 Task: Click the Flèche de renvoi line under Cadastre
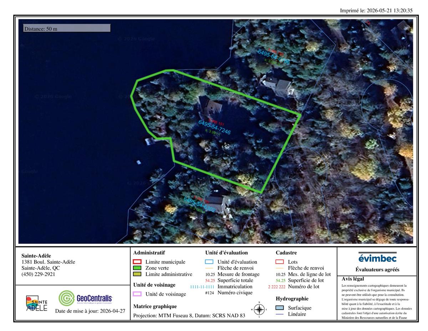[280, 268]
